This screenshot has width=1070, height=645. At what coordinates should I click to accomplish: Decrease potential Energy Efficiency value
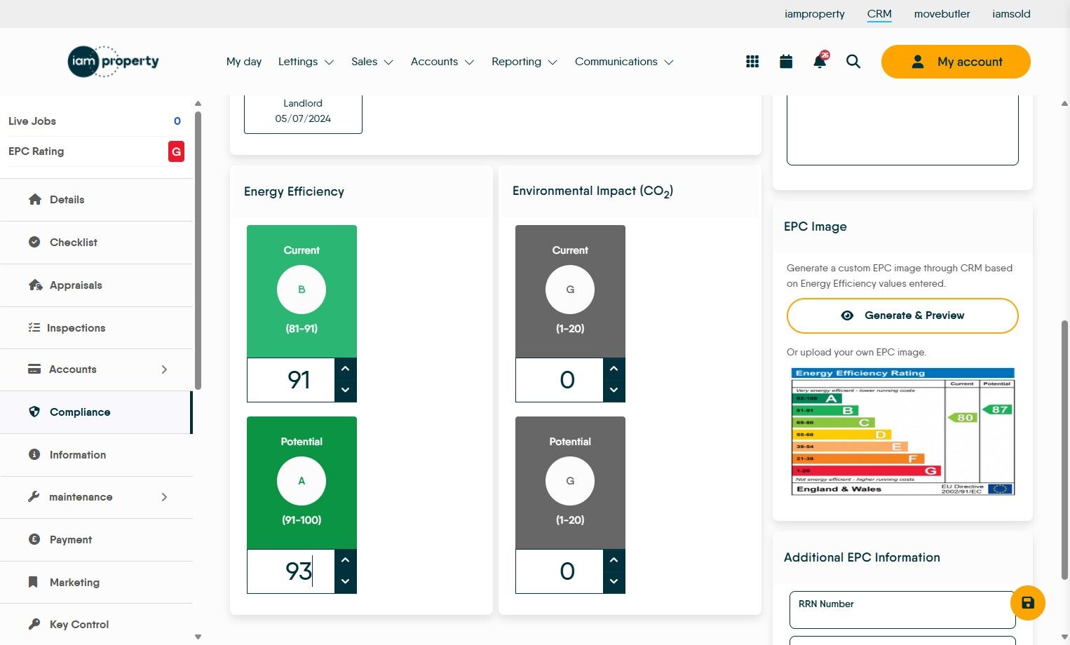(x=345, y=582)
